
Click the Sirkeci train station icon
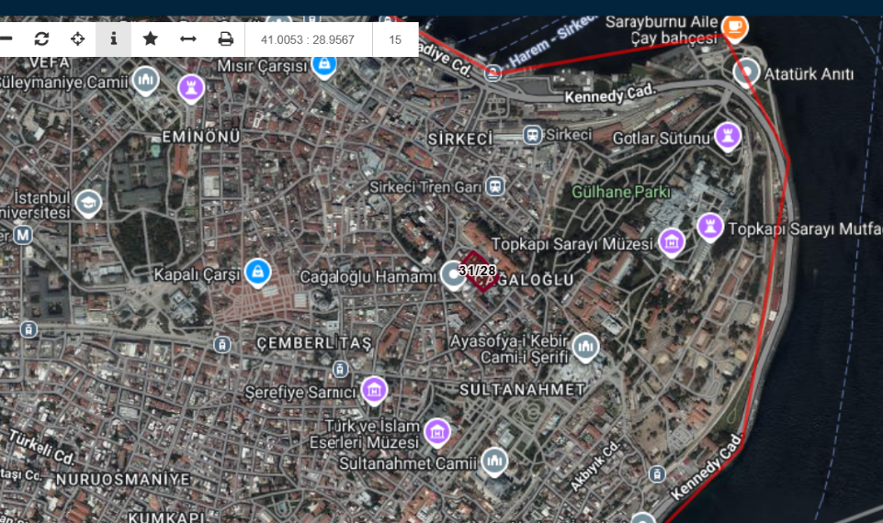point(532,135)
